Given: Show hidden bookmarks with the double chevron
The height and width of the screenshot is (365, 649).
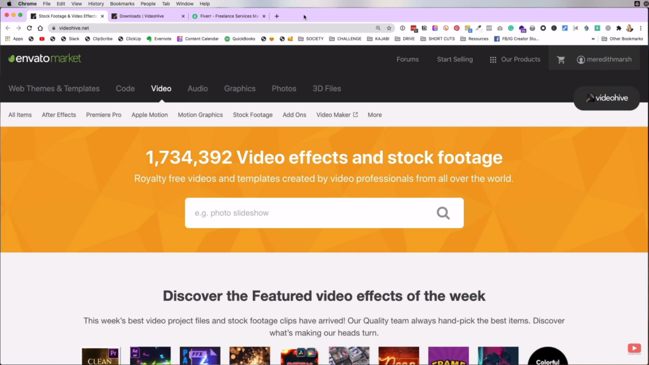Looking at the screenshot, I should point(593,39).
